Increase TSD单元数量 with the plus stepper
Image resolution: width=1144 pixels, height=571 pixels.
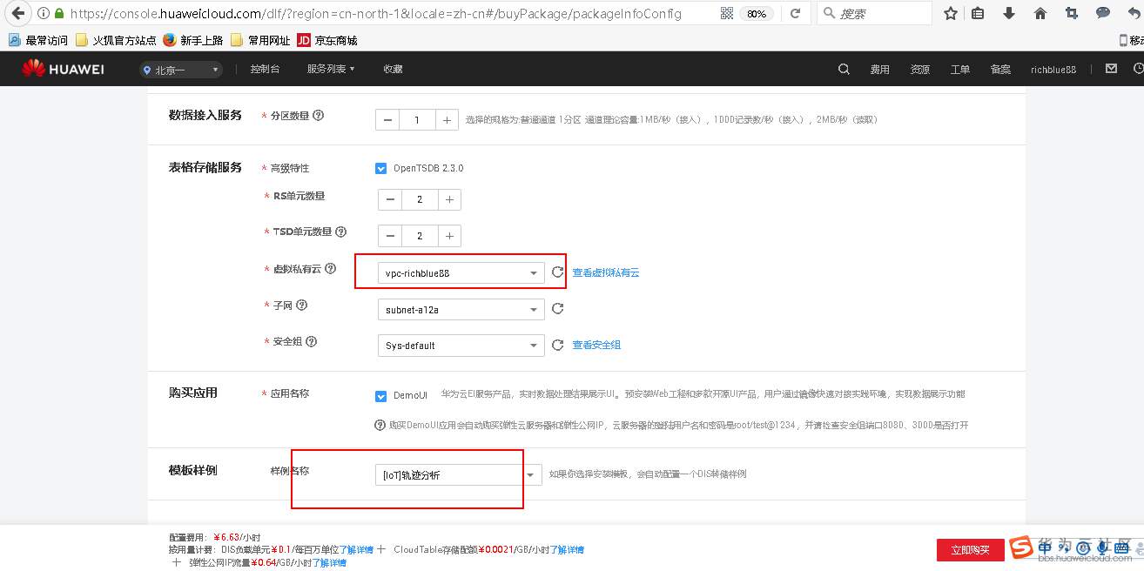coord(448,235)
